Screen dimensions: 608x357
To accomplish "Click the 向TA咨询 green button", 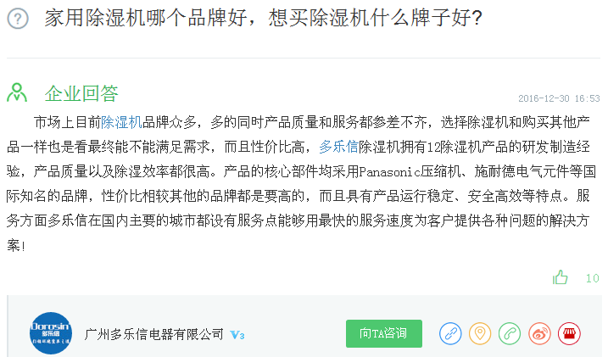I will point(384,333).
